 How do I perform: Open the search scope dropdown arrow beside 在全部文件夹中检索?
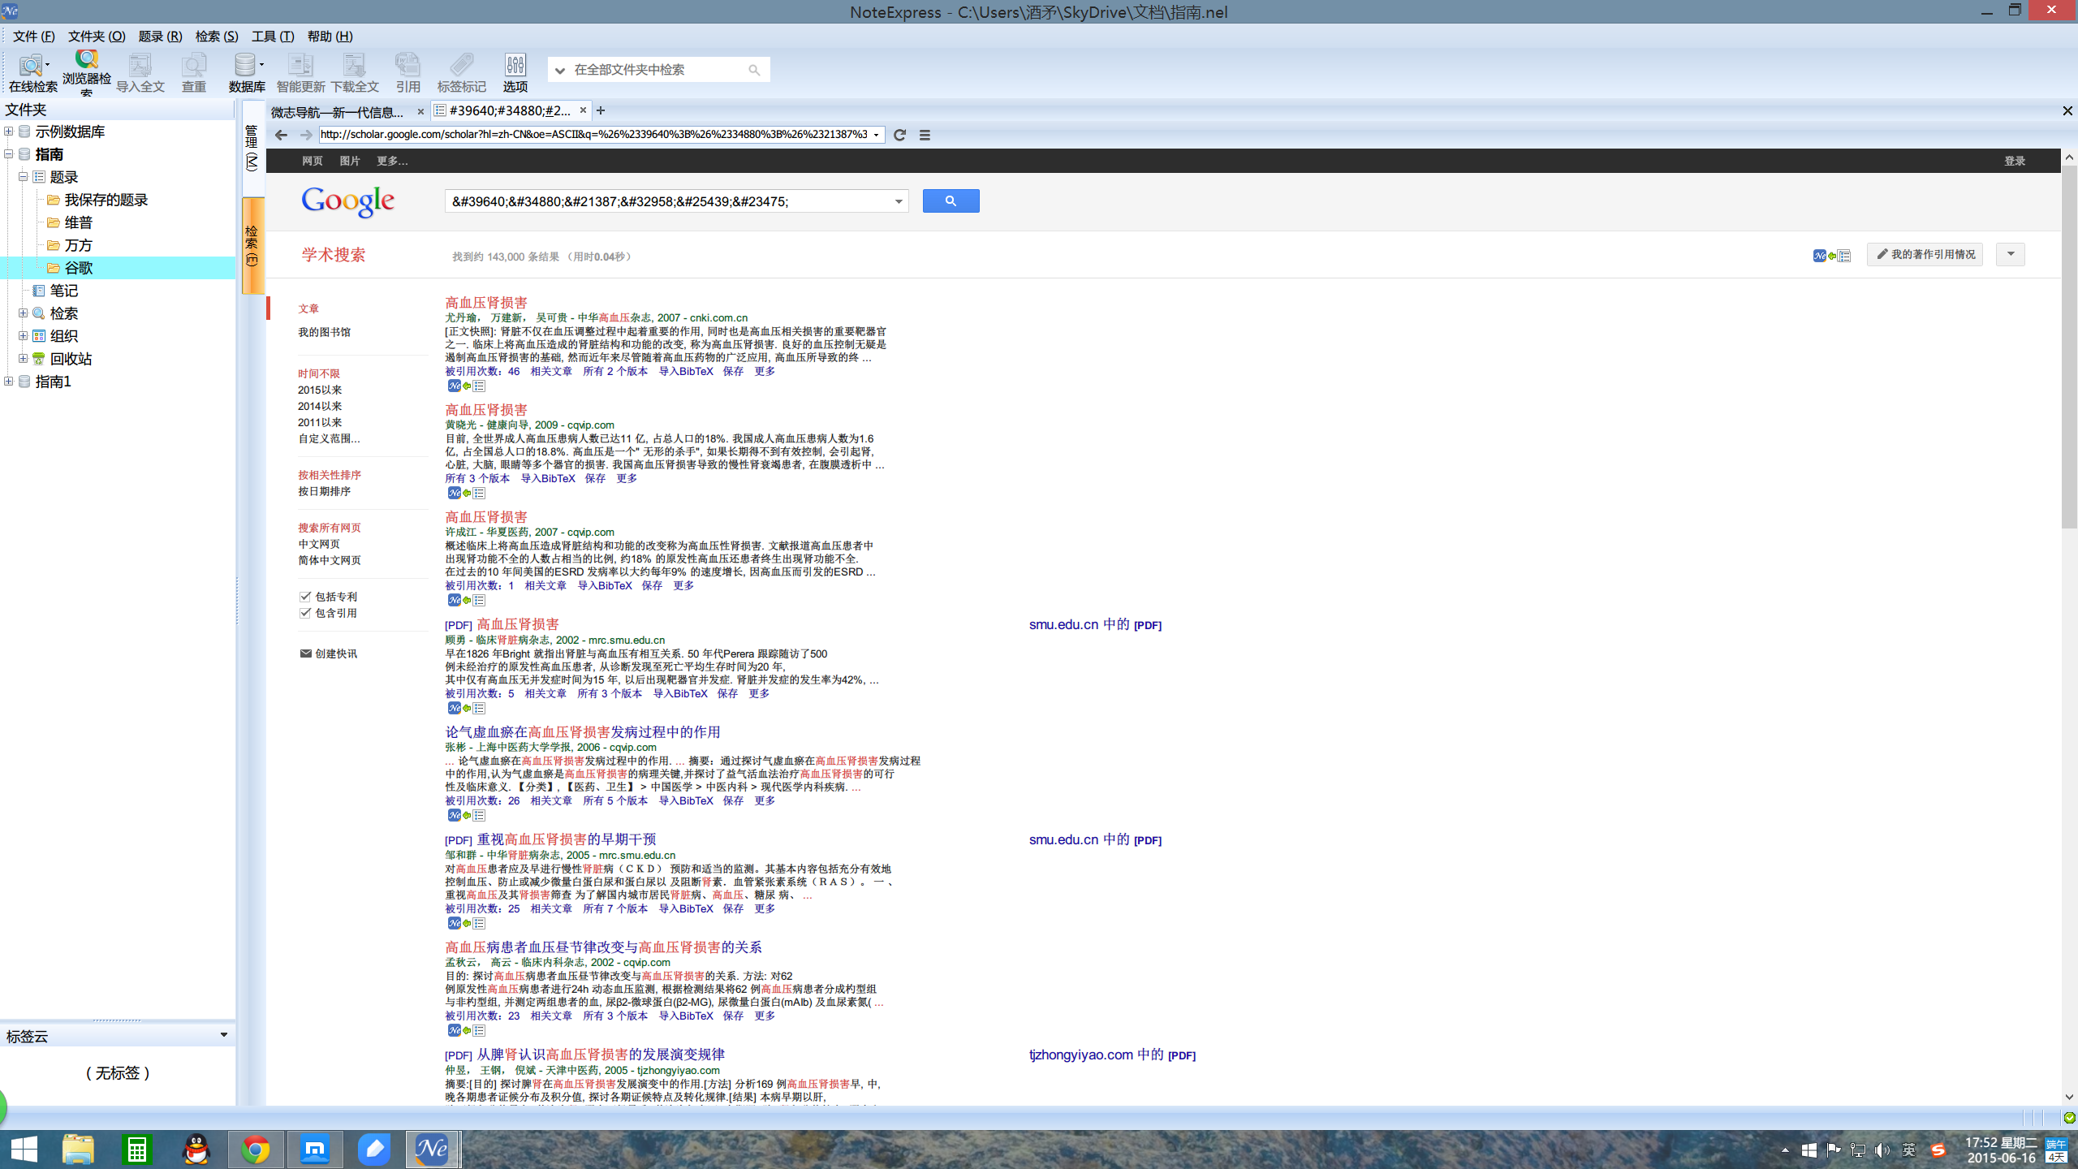tap(559, 71)
